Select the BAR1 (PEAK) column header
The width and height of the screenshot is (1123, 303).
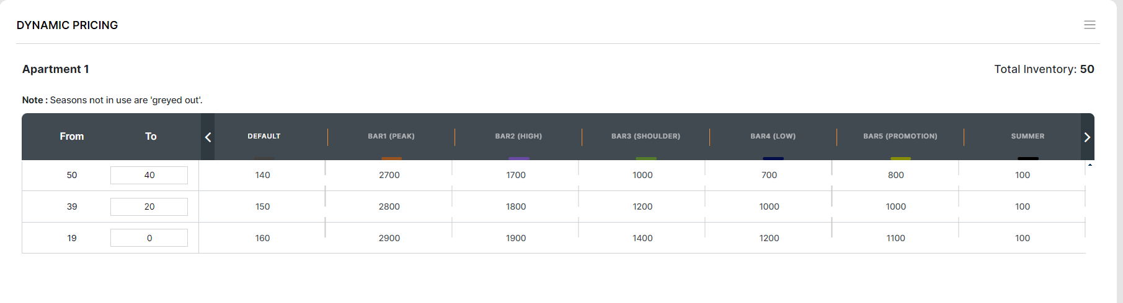coord(391,136)
